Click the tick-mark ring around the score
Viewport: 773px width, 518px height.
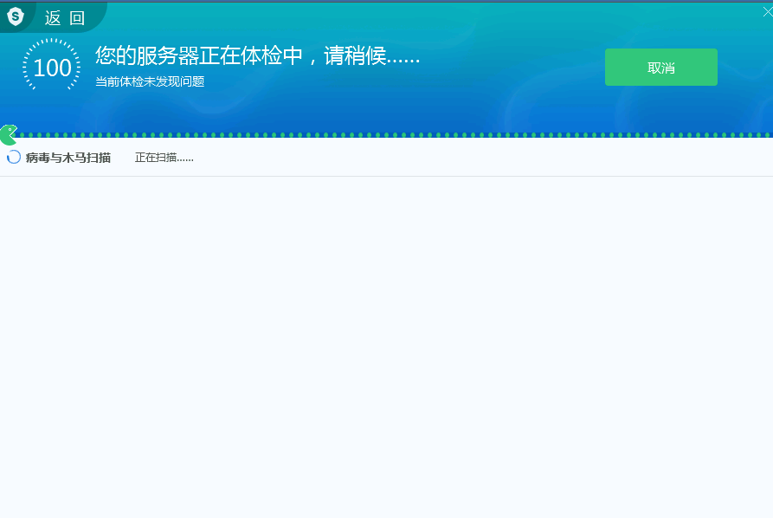pyautogui.click(x=52, y=41)
